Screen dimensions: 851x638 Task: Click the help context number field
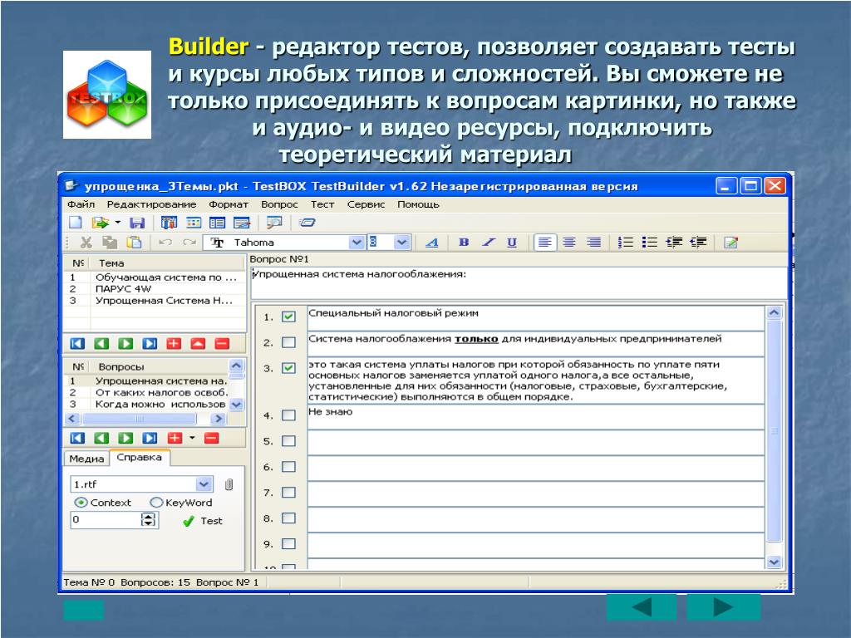click(107, 520)
